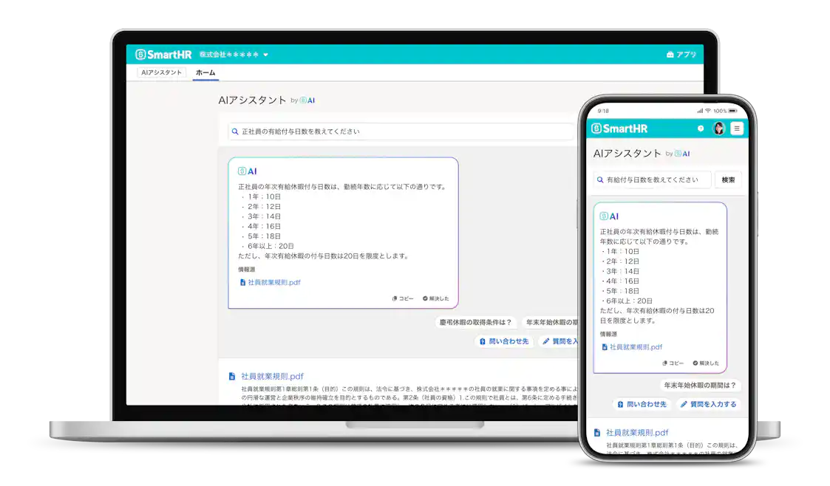Click the search magnifier icon in the laptop field
The image size is (830, 486).
point(235,131)
